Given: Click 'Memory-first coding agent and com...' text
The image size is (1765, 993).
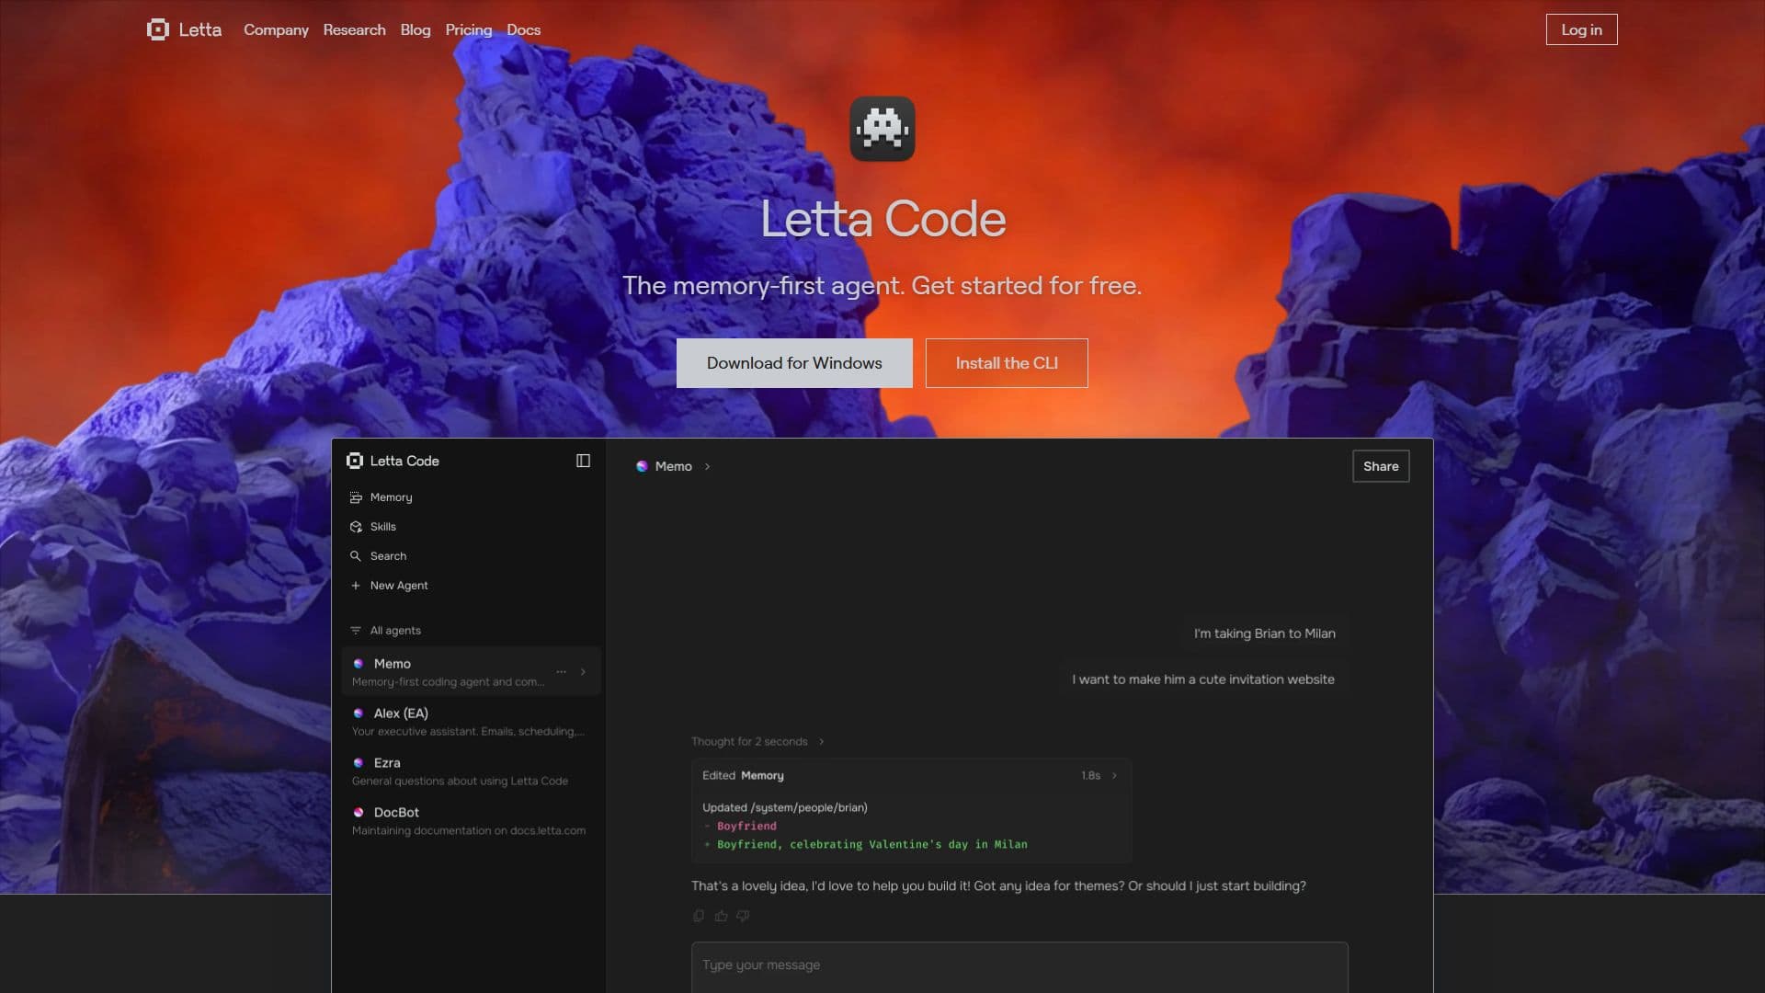Looking at the screenshot, I should point(448,682).
